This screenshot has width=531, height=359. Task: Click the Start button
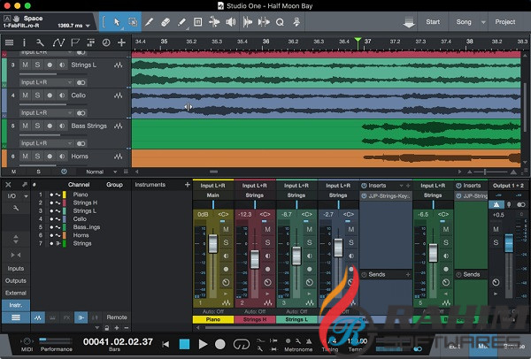click(x=433, y=22)
